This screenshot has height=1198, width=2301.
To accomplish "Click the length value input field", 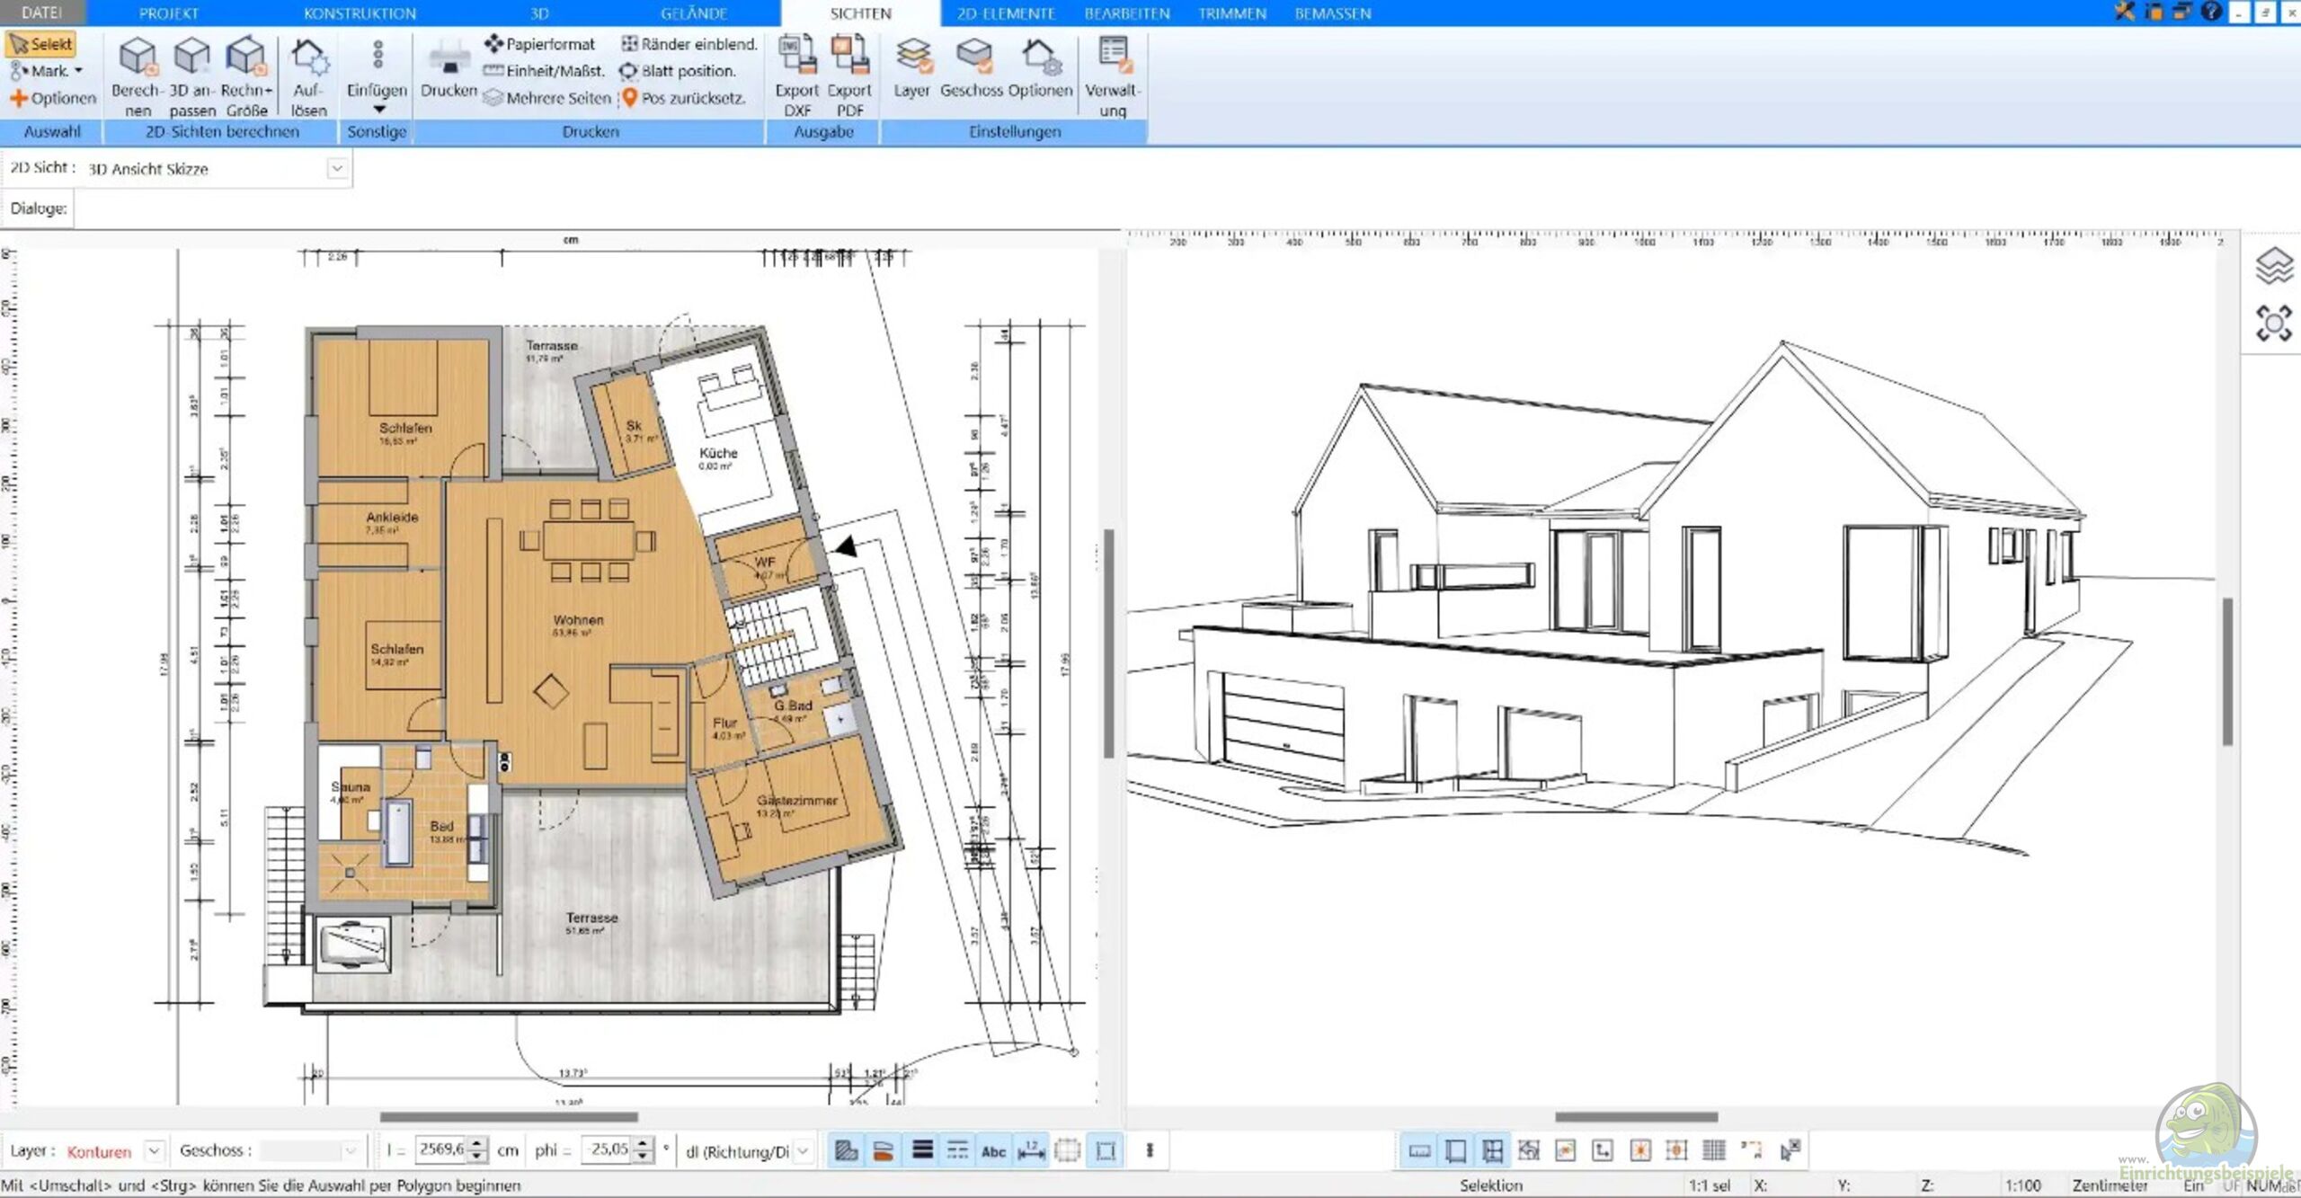I will (440, 1149).
